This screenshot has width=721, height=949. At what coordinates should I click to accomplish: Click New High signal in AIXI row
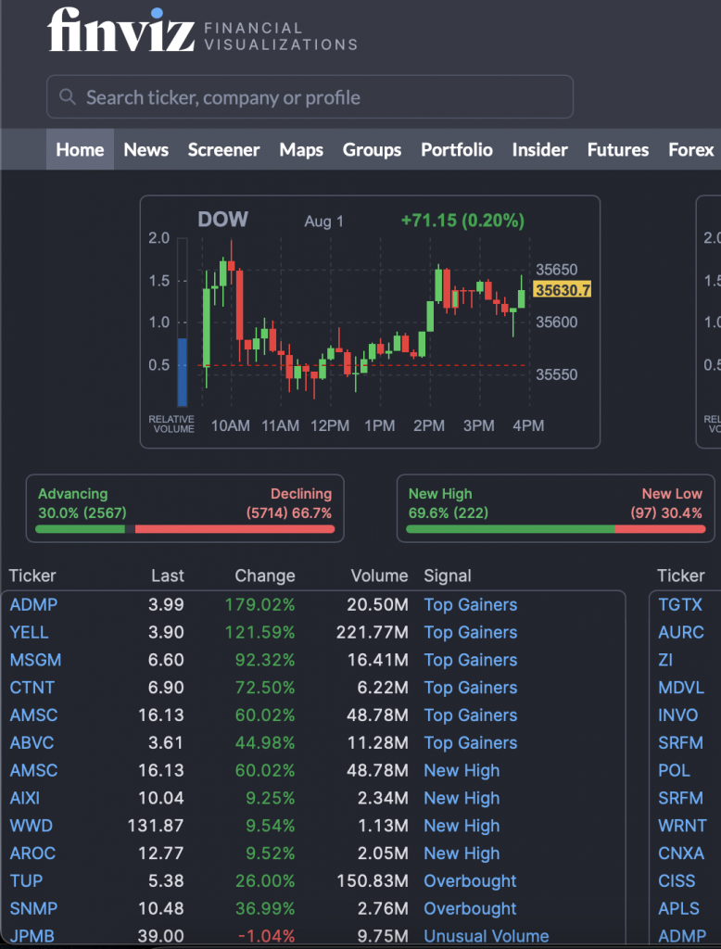pos(462,798)
